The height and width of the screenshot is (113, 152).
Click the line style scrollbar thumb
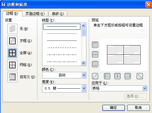[x=83, y=32]
